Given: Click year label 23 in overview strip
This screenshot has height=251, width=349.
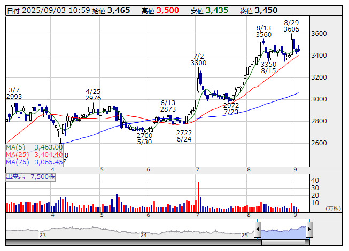Looking at the screenshot, I should click(x=43, y=235).
